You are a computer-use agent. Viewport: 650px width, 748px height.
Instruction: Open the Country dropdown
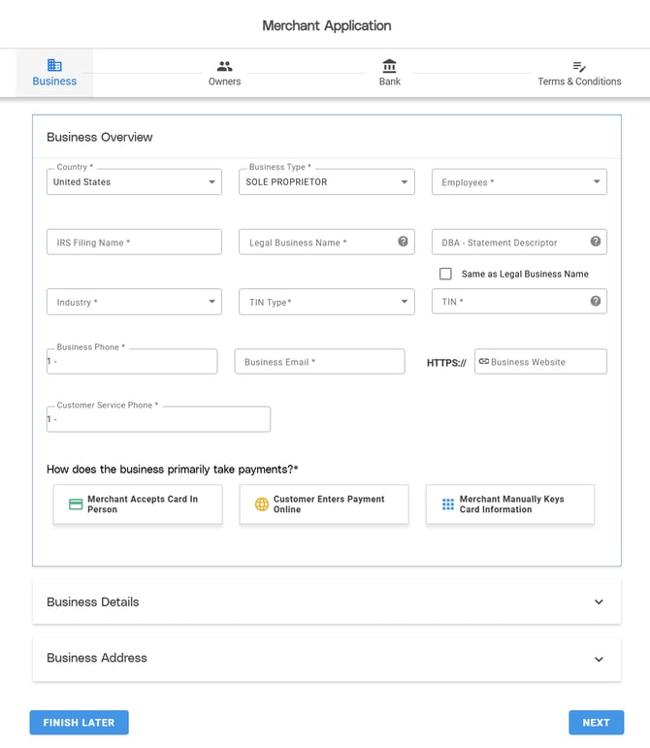coord(134,182)
